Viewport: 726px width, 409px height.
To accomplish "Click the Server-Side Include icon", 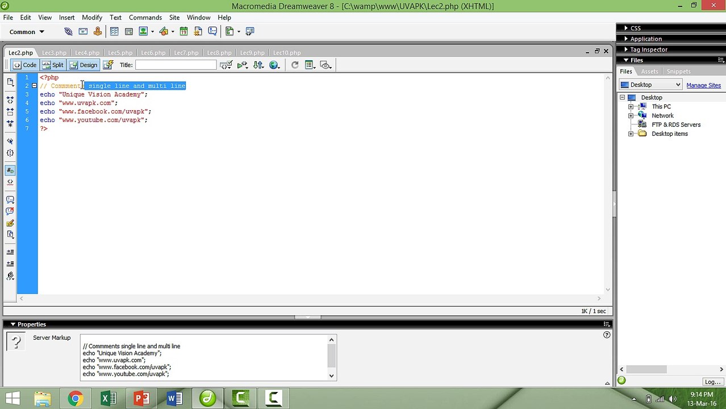I will [x=198, y=31].
